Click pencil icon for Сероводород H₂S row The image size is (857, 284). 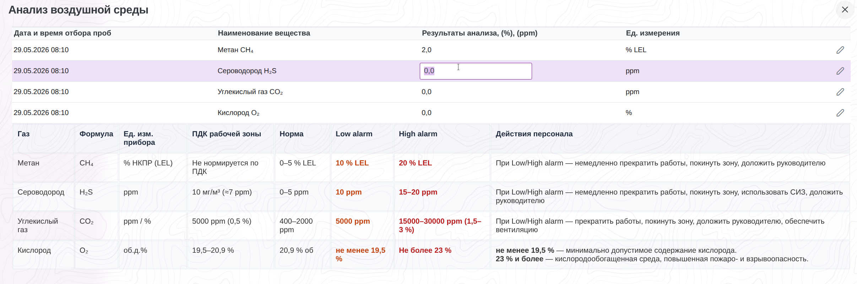(840, 71)
